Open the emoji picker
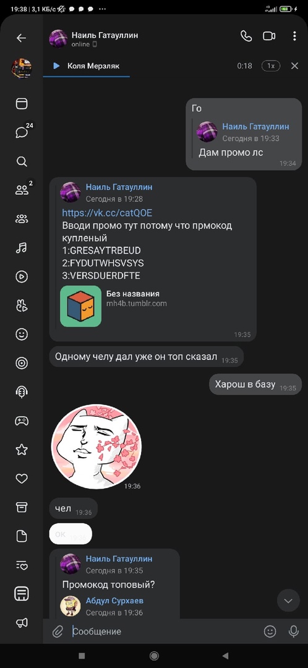The width and height of the screenshot is (308, 668). point(270,632)
